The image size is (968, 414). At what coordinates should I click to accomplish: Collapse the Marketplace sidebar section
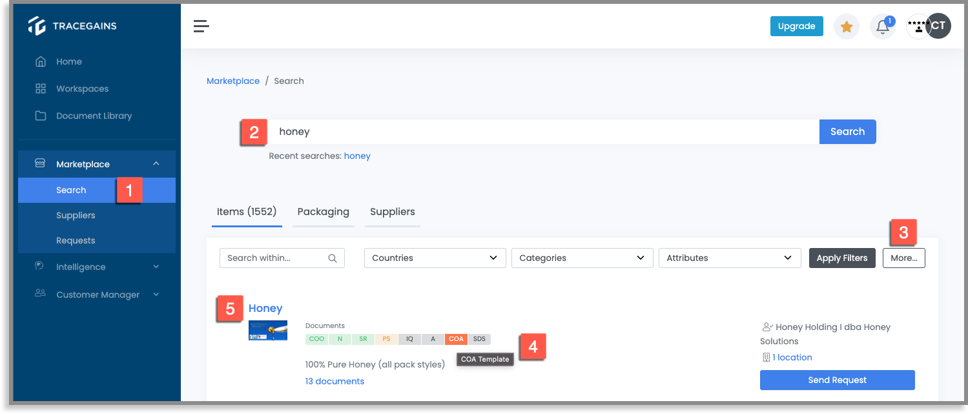tap(156, 163)
